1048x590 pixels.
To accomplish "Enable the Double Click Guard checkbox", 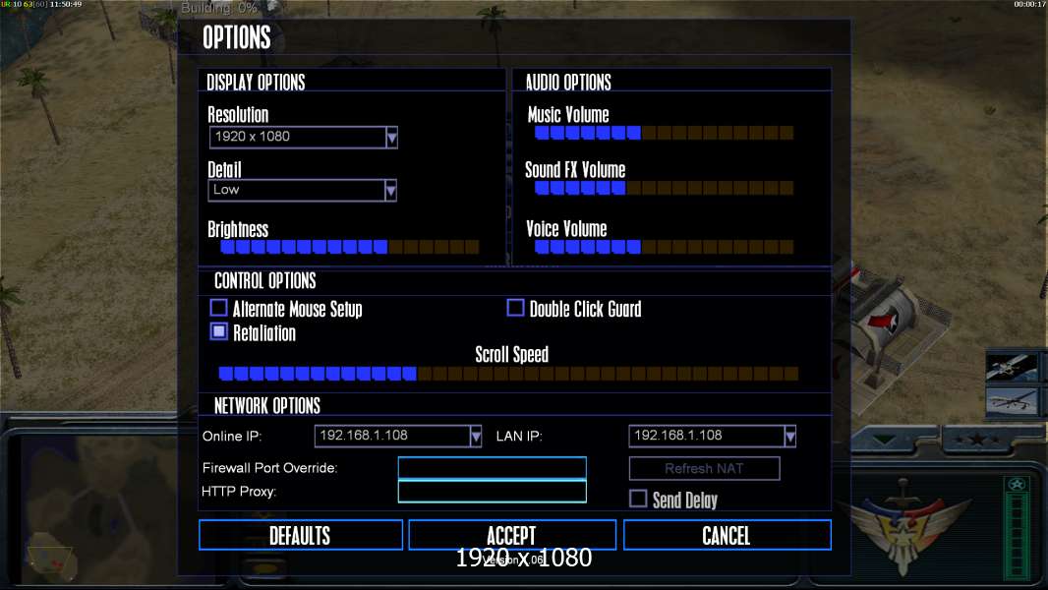I will pyautogui.click(x=515, y=308).
